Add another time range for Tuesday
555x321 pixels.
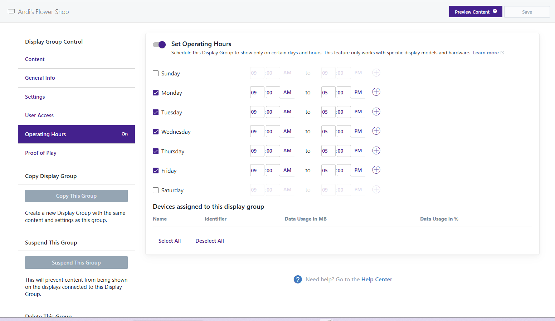point(376,112)
